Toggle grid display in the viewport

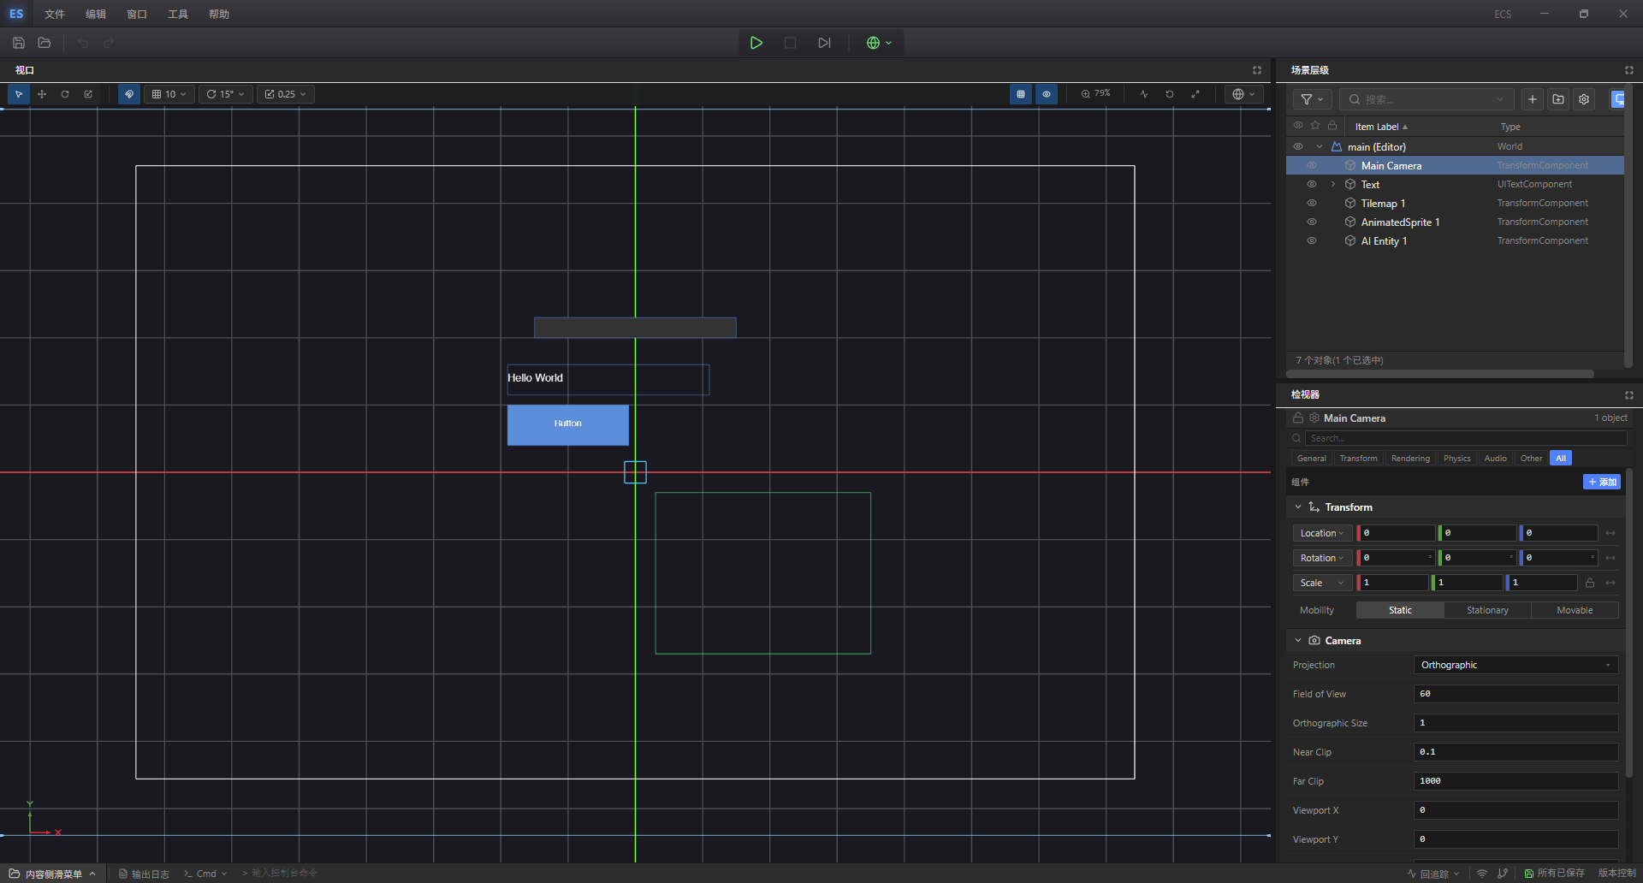tap(1021, 94)
